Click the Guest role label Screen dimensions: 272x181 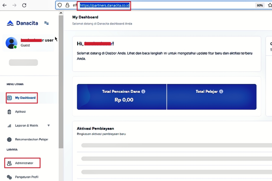[25, 45]
